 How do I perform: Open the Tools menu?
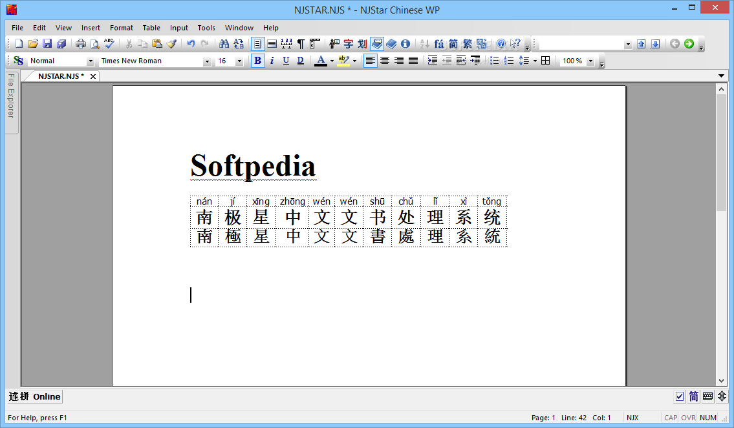[206, 28]
